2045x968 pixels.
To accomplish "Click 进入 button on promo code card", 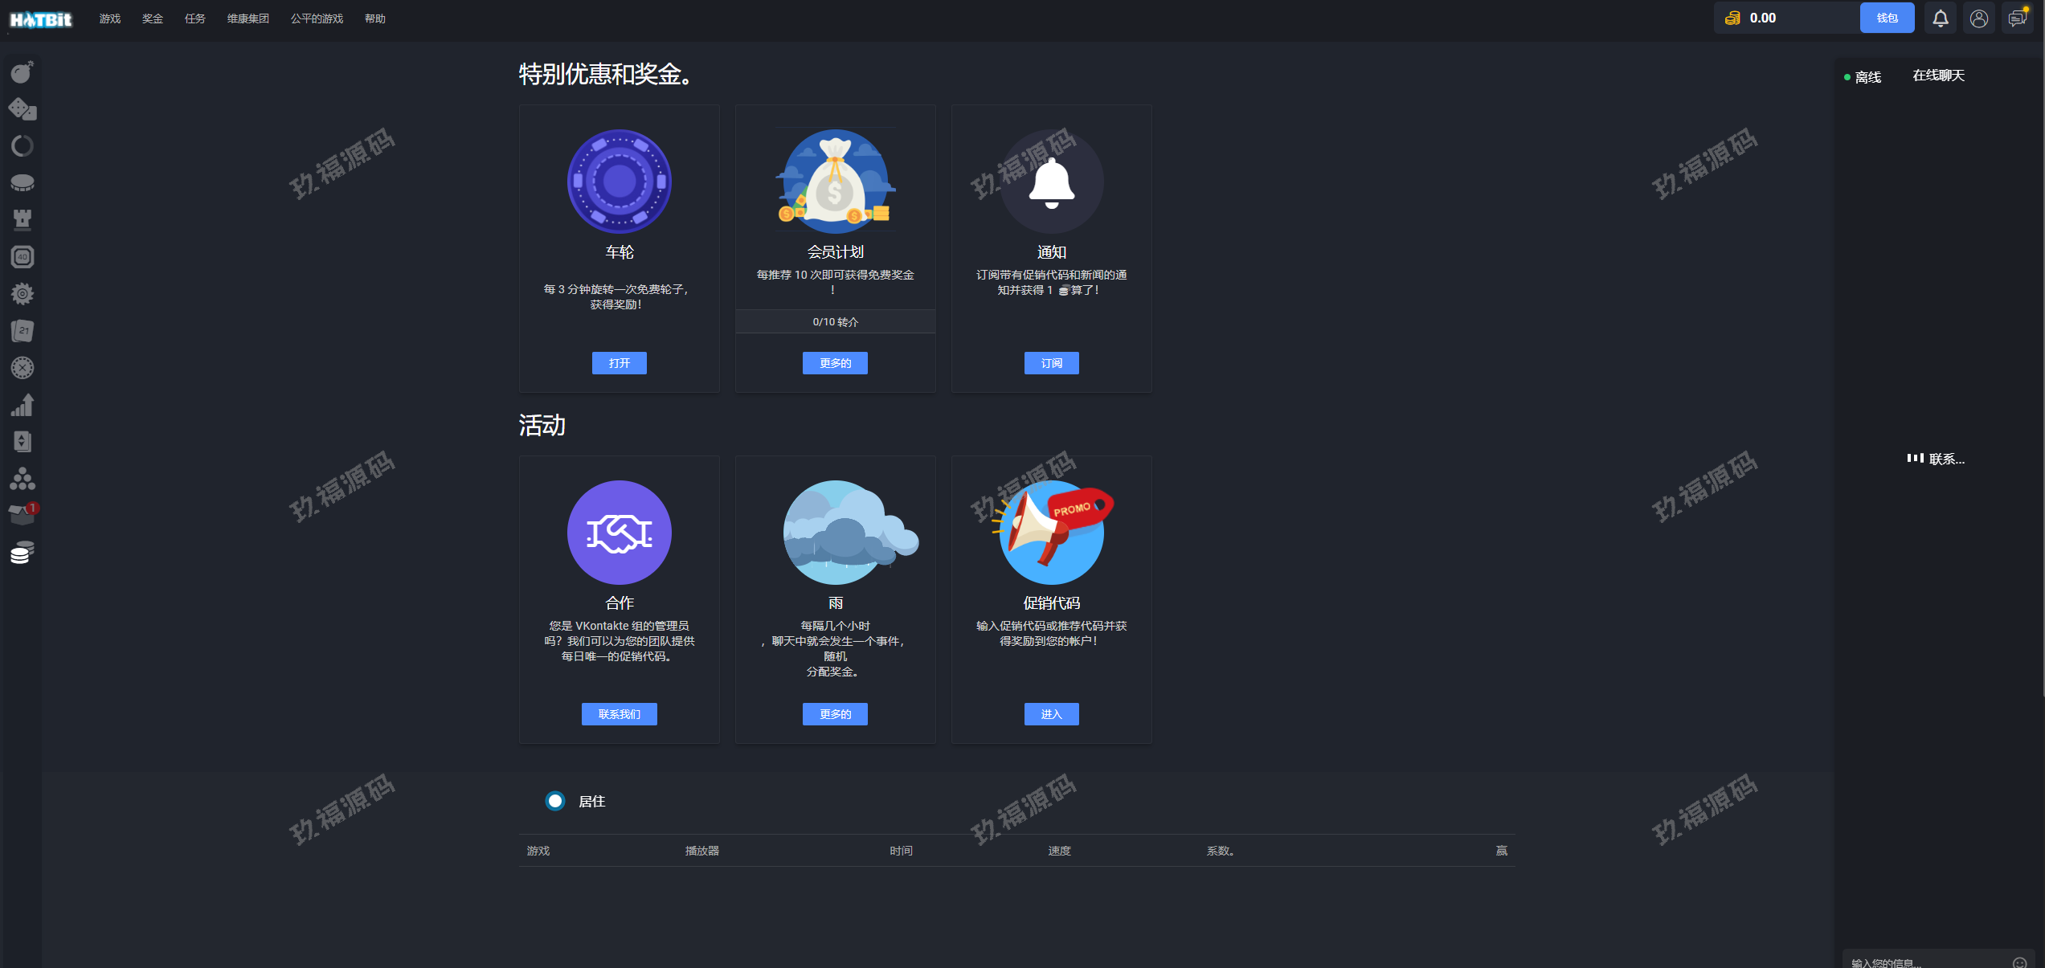I will (1051, 714).
